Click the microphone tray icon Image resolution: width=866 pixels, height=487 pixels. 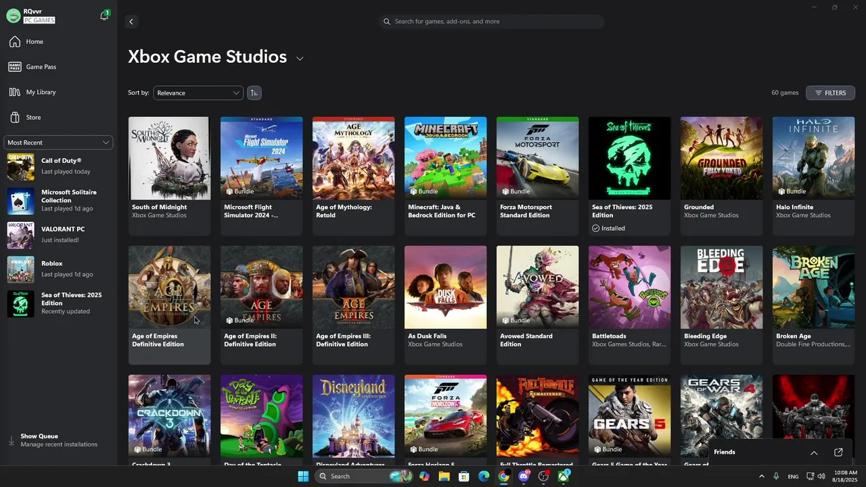(x=776, y=476)
